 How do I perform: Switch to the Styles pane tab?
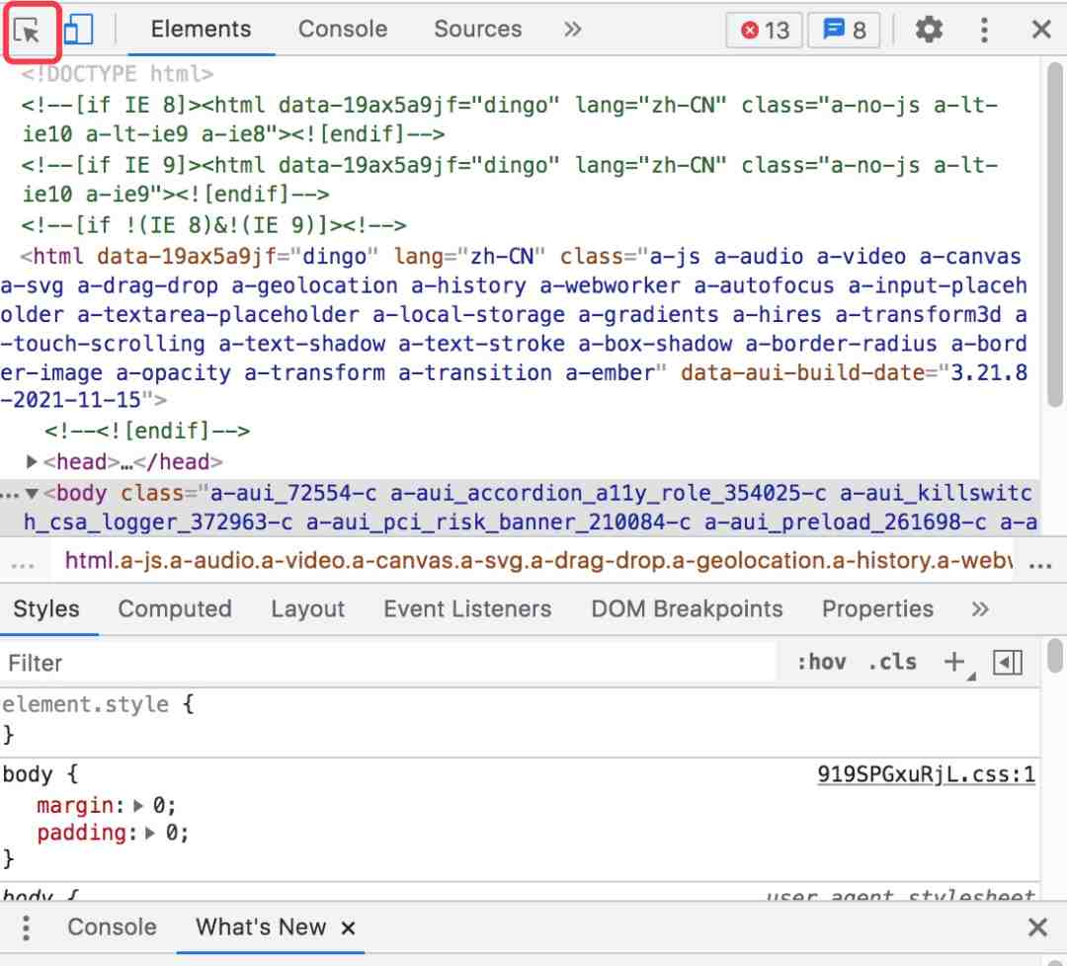click(x=46, y=608)
